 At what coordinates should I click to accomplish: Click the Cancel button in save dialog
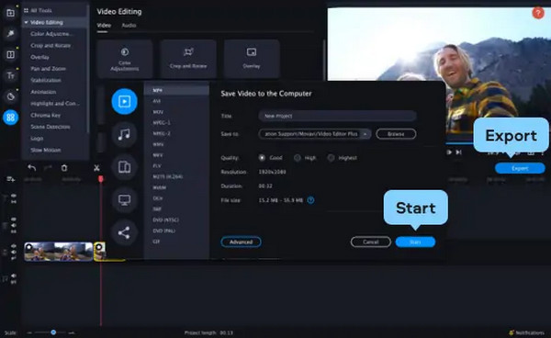[x=371, y=242]
